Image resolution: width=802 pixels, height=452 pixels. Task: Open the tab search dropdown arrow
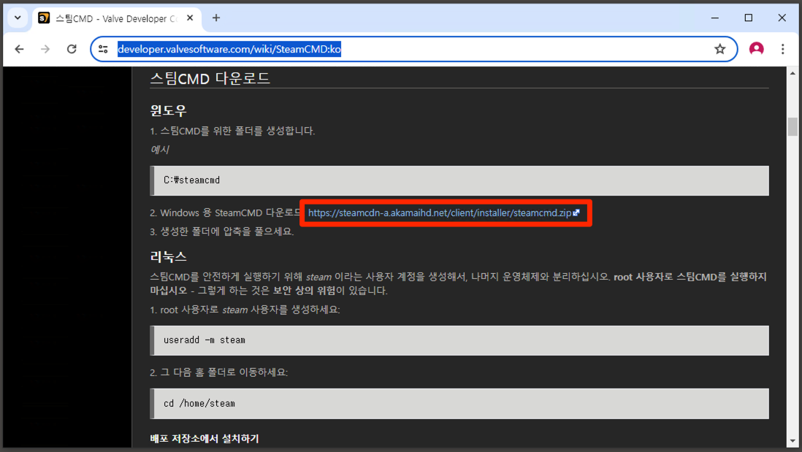click(18, 18)
